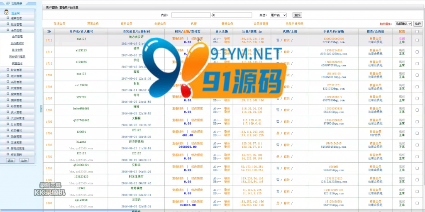Click the user avatar icon atop the sidebar

pyautogui.click(x=6, y=12)
